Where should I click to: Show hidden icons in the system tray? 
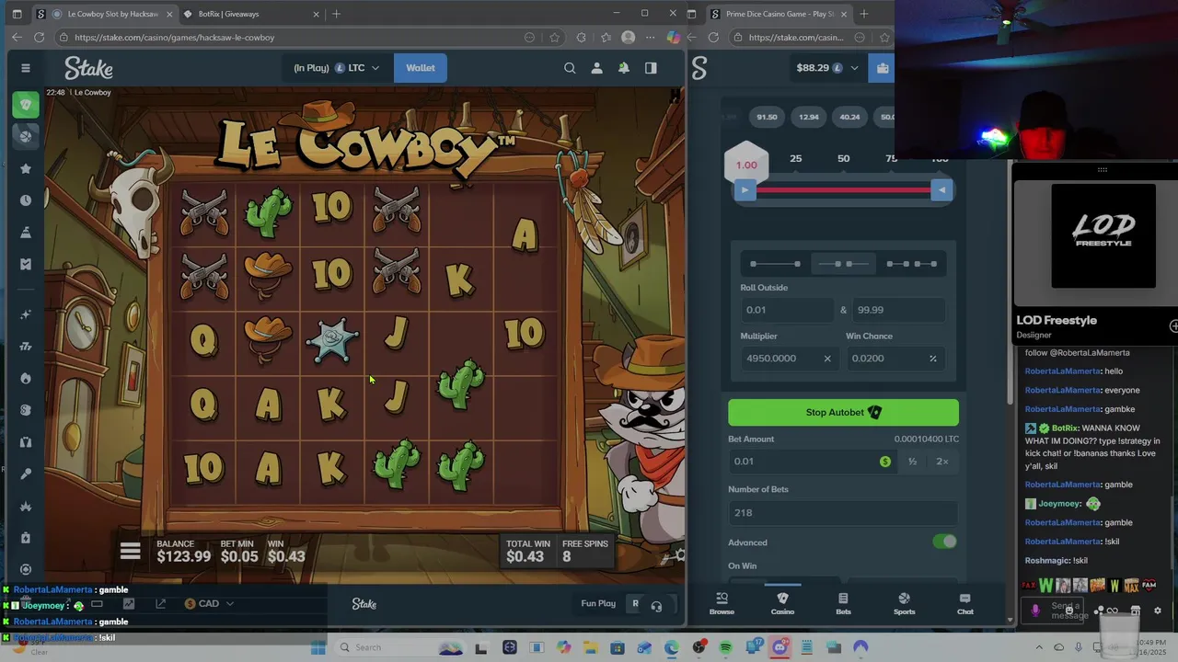click(1039, 647)
